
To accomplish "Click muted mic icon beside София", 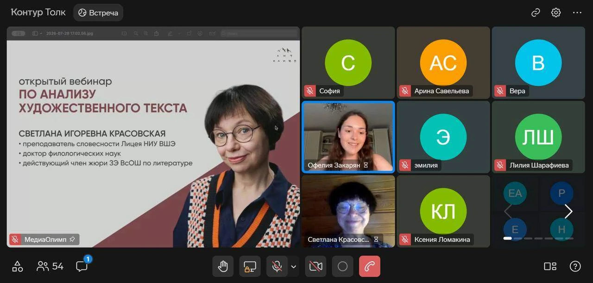I will point(310,91).
